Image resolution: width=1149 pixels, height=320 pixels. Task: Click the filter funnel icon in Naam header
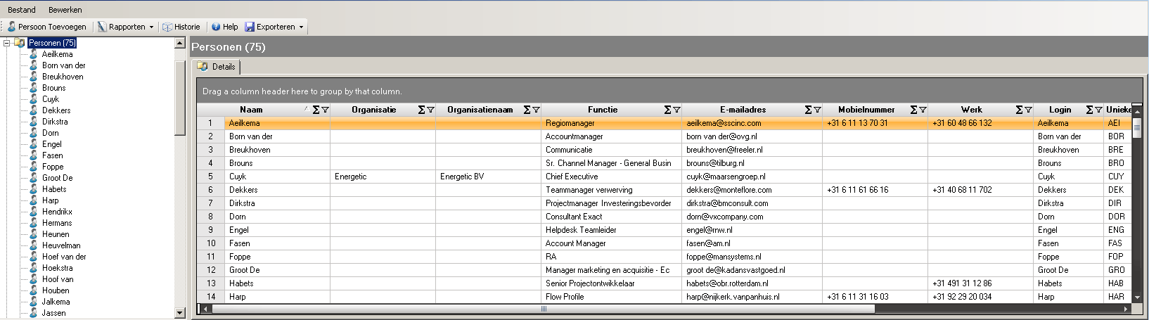click(325, 110)
